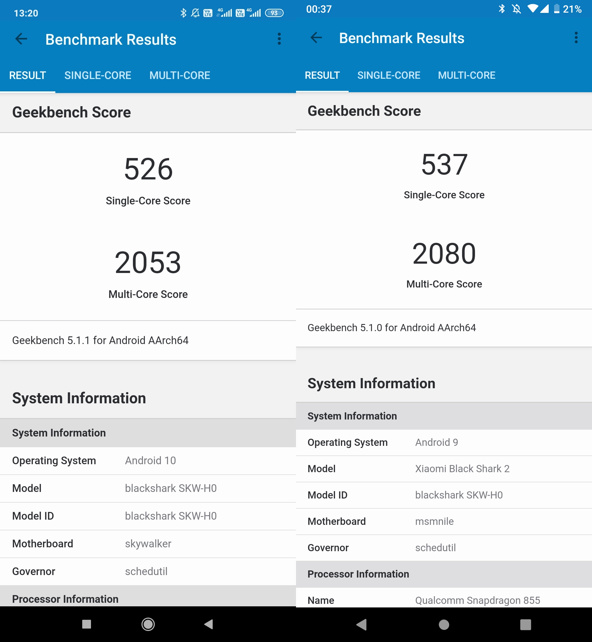
Task: Tap Qualcomm Snapdragon 855 processor name row
Action: point(444,600)
